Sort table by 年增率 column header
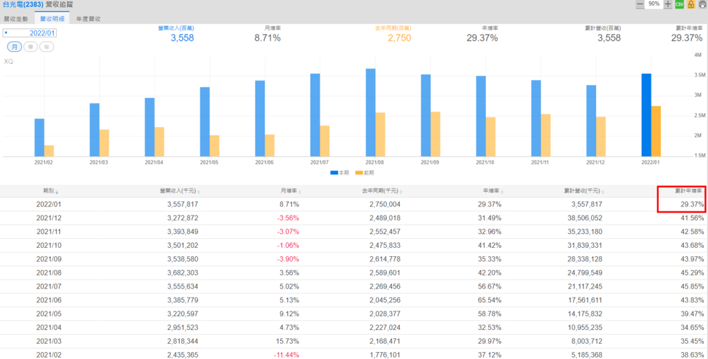 click(492, 191)
